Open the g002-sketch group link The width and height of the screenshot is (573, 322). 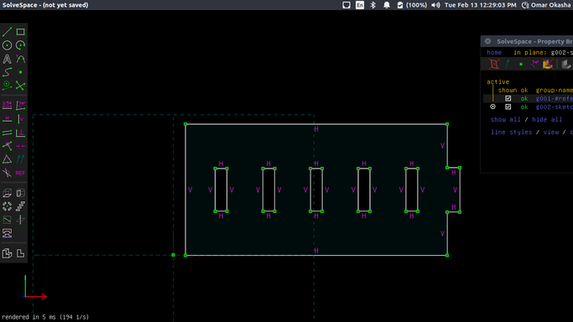pyautogui.click(x=554, y=107)
